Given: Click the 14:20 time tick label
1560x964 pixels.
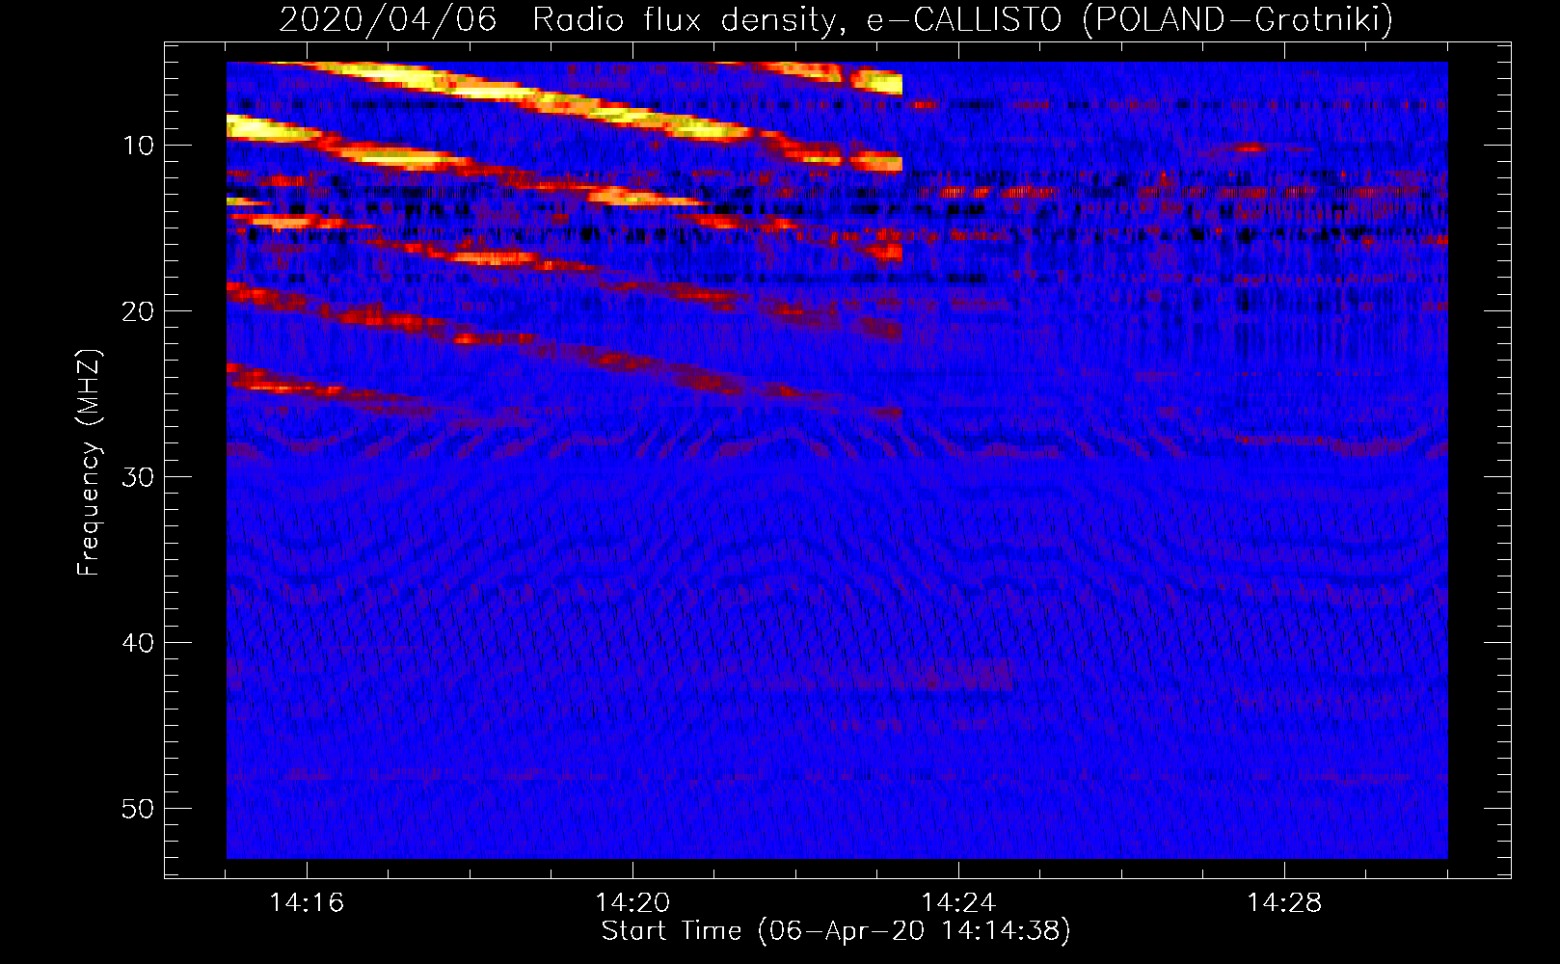Looking at the screenshot, I should coord(632,903).
